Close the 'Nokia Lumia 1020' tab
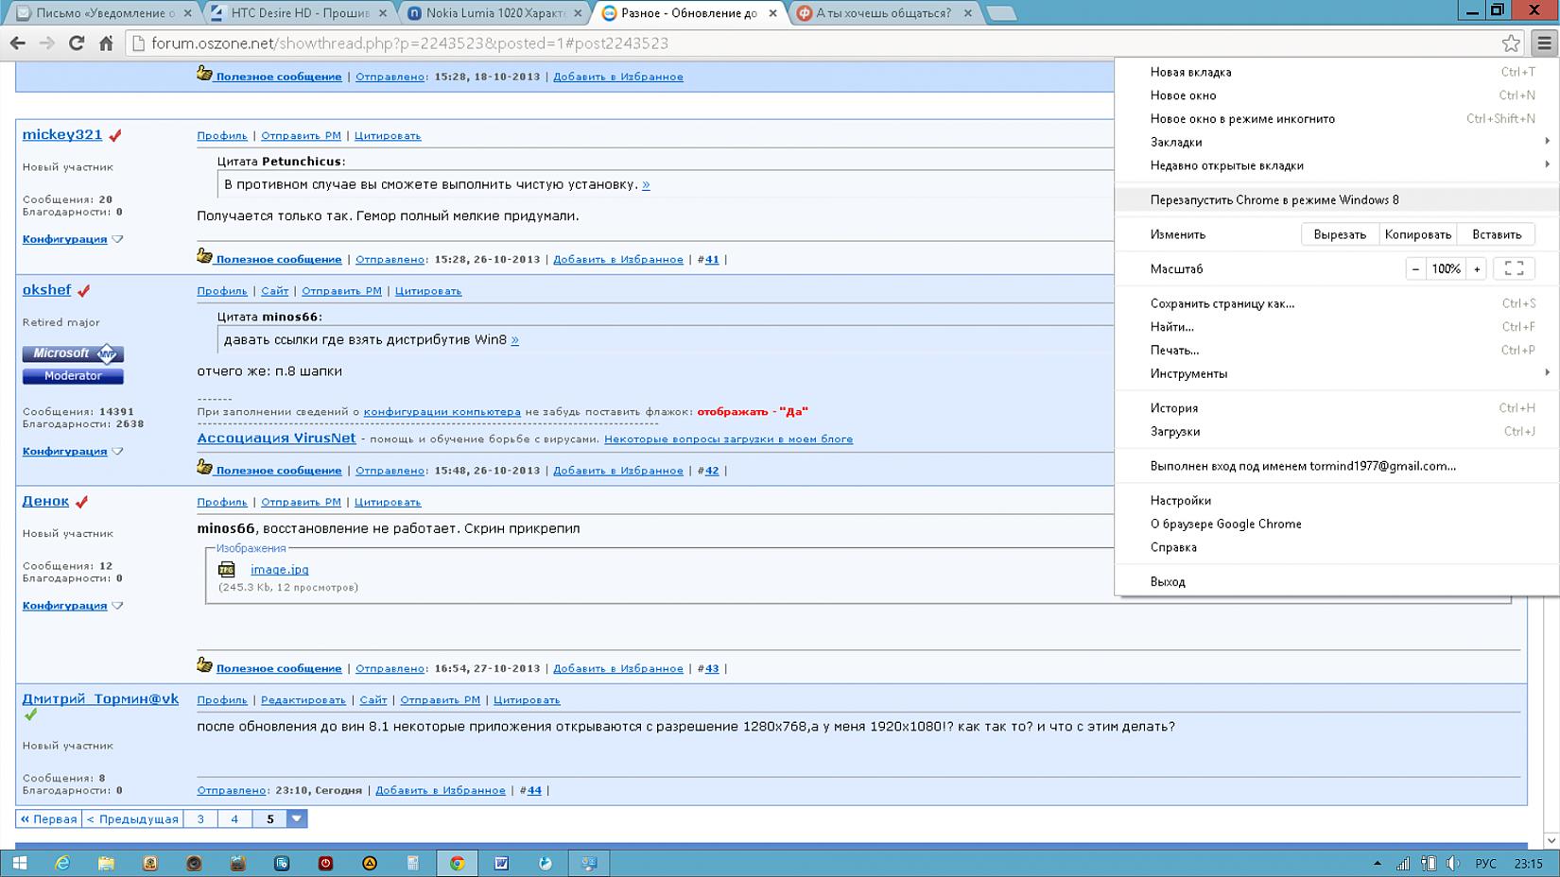Viewport: 1560px width, 877px height. click(578, 13)
